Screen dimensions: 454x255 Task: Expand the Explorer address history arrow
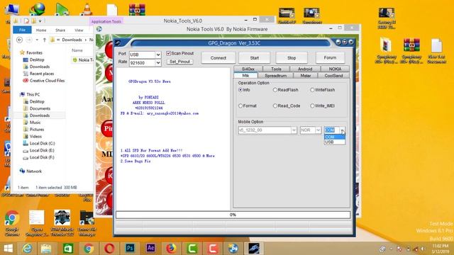coord(37,40)
